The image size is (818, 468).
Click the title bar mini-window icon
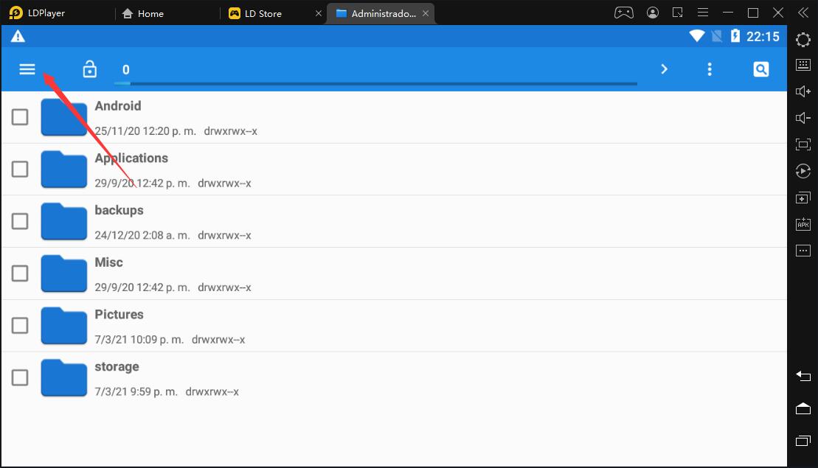678,13
